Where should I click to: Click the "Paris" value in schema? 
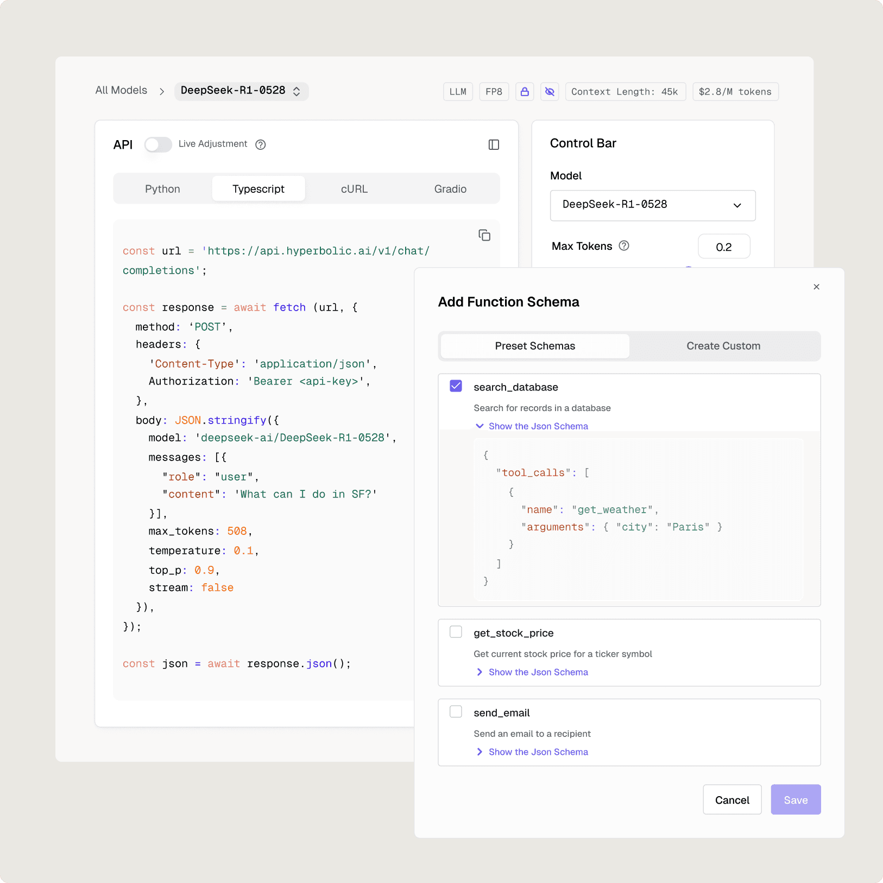688,527
